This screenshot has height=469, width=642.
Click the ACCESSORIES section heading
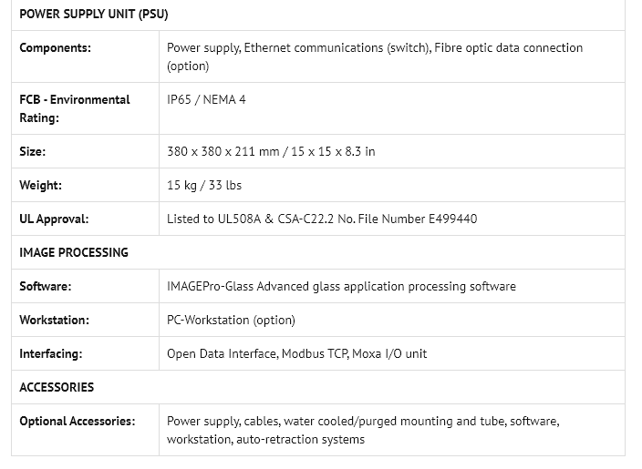tap(57, 387)
